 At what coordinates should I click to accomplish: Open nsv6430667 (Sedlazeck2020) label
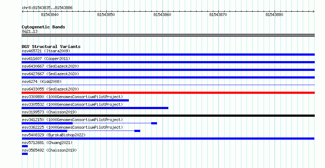(50, 66)
